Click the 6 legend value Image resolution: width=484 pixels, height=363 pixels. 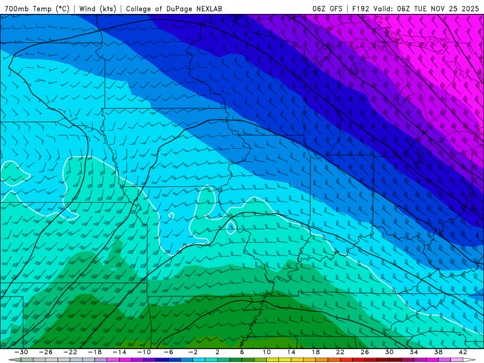242,352
